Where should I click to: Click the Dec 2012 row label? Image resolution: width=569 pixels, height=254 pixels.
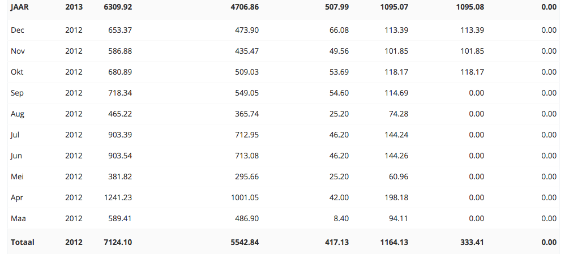[x=18, y=30]
